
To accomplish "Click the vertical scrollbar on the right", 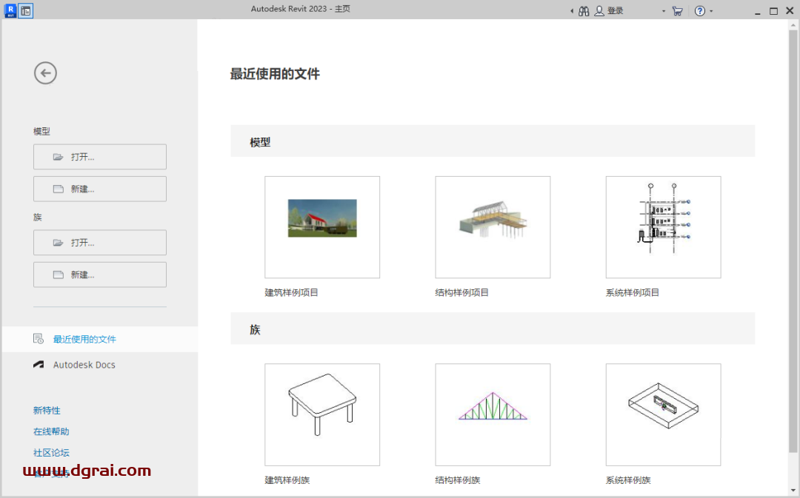I will [x=793, y=240].
